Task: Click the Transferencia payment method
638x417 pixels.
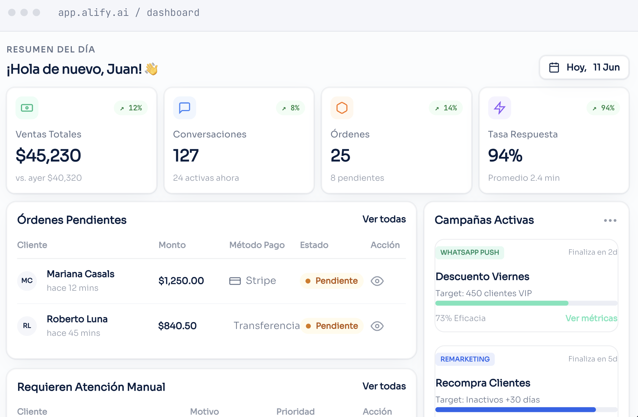Action: point(267,326)
